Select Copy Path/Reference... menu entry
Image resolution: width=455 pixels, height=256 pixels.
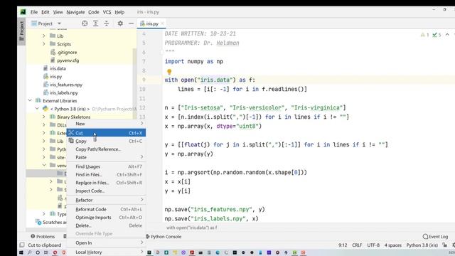(106, 149)
